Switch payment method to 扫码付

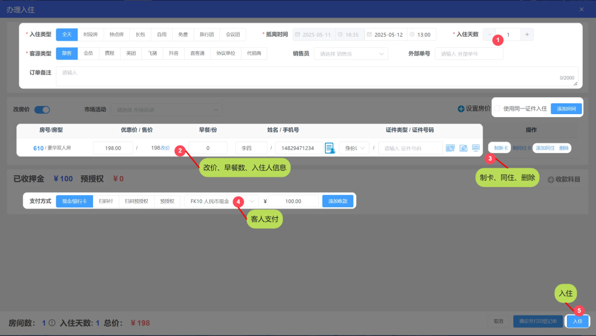tap(105, 201)
